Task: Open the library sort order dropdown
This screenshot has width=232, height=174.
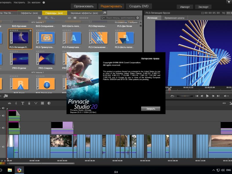Action: 52,18
